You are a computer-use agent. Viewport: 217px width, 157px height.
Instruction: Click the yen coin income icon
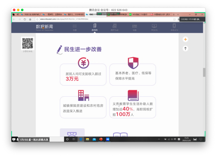[83, 63]
